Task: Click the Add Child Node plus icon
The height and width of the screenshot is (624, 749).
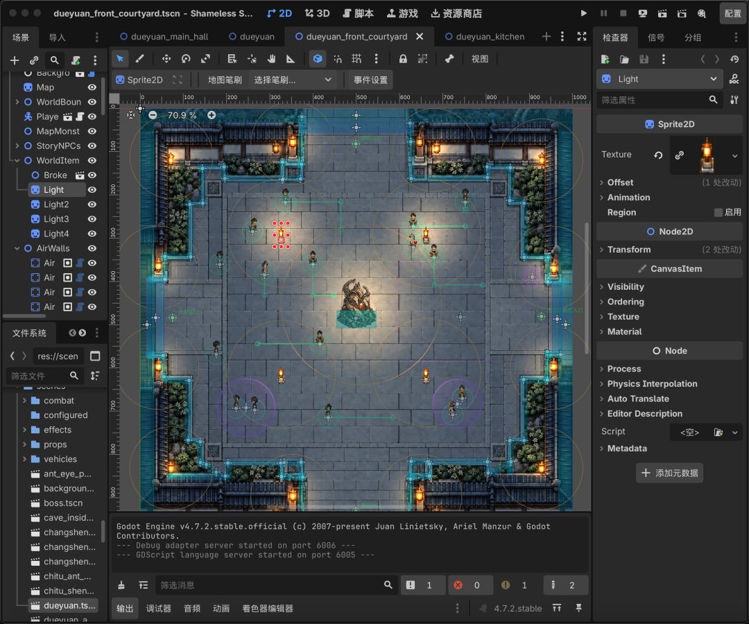Action: (x=15, y=60)
